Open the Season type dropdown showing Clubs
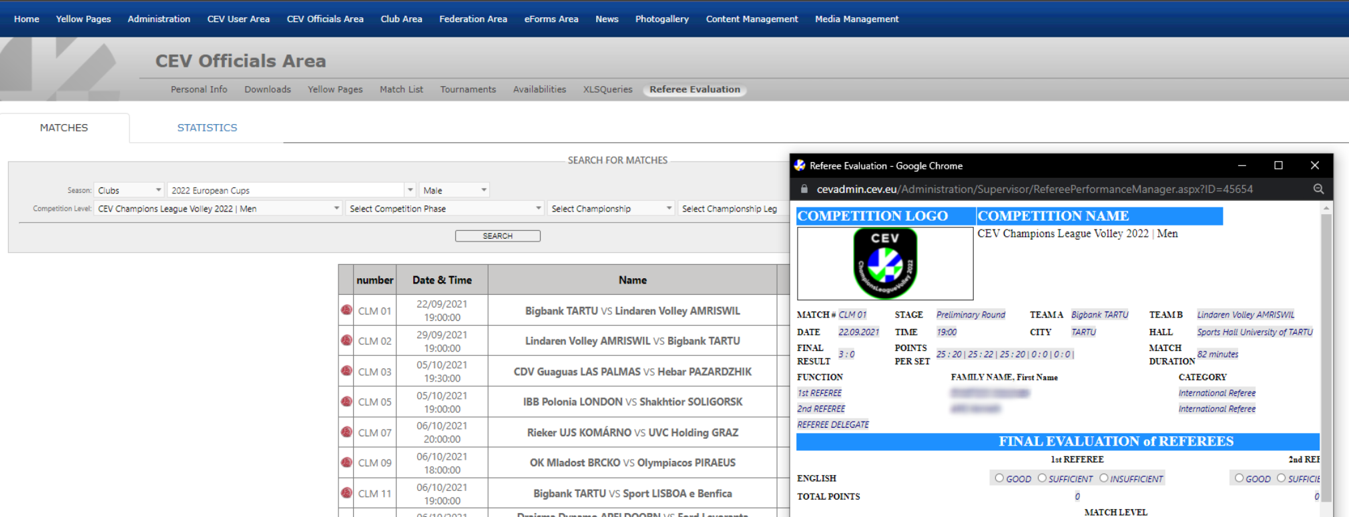1349x517 pixels. (x=129, y=190)
